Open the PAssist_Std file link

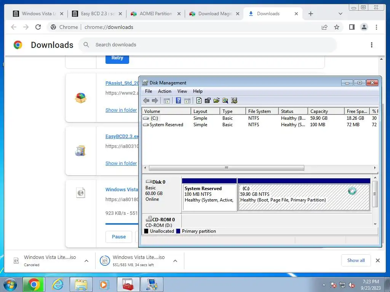pyautogui.click(x=122, y=83)
